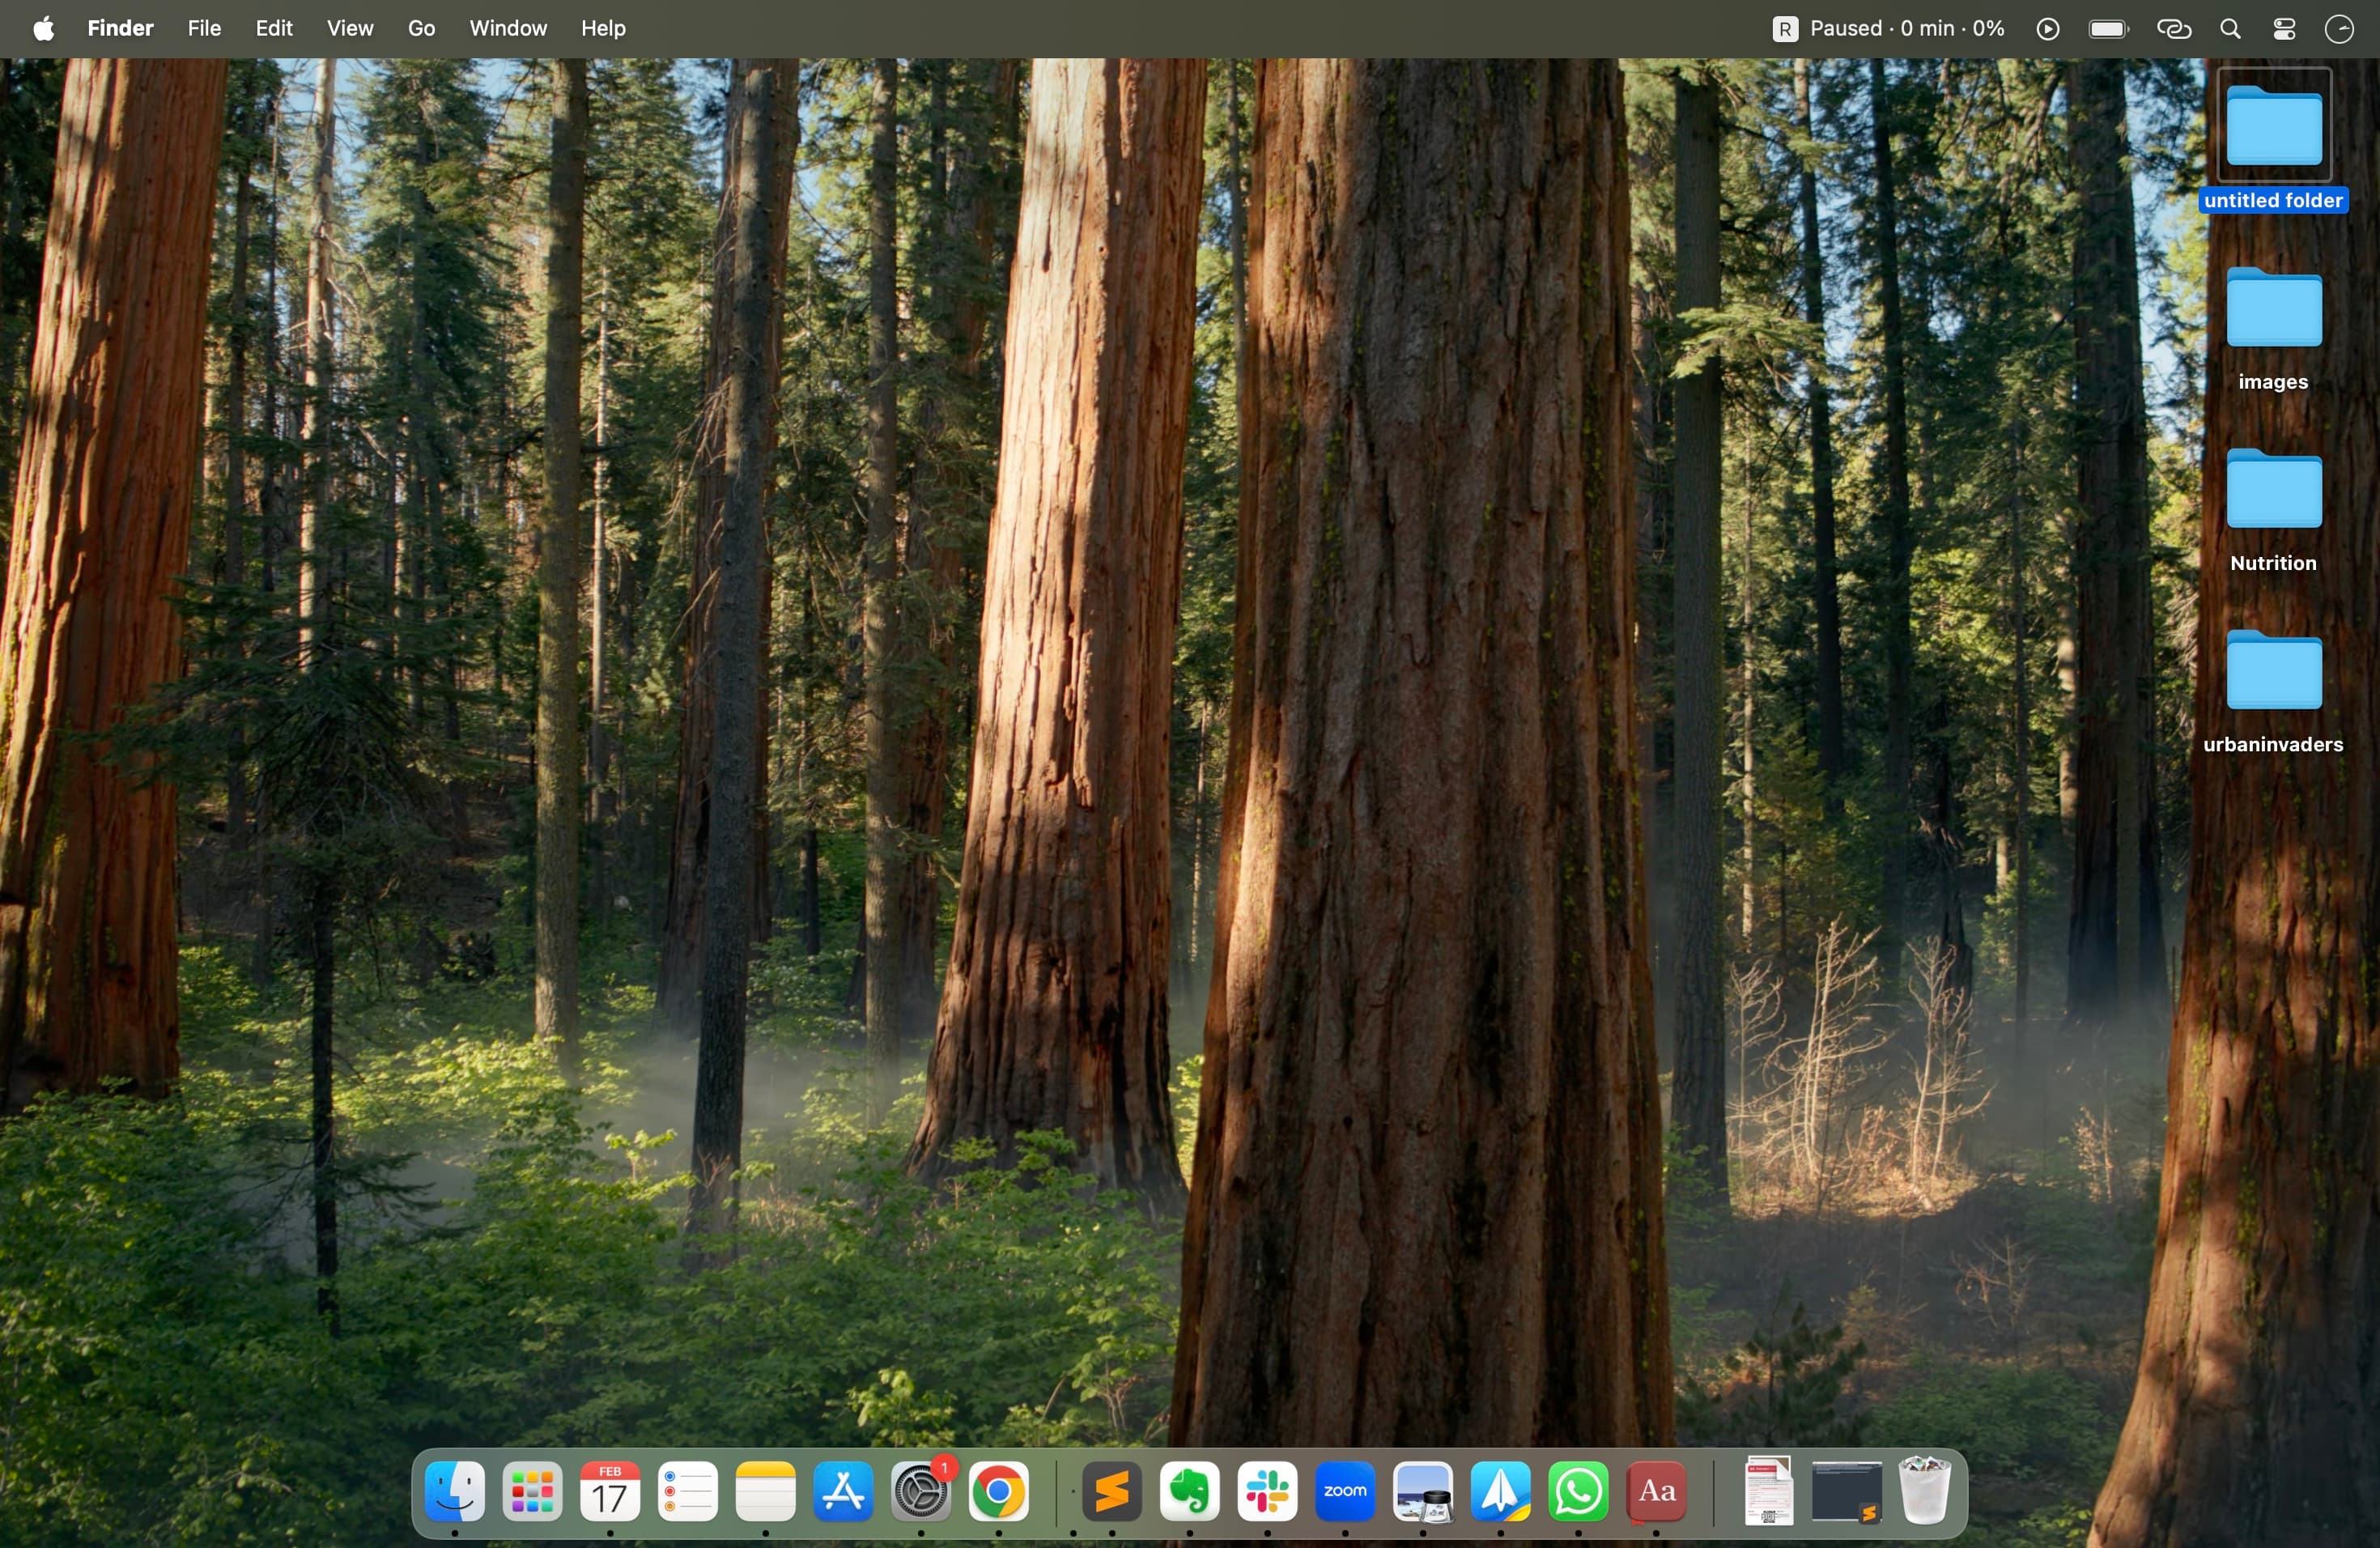Open Slack in the Dock
Image resolution: width=2380 pixels, height=1548 pixels.
pos(1268,1493)
